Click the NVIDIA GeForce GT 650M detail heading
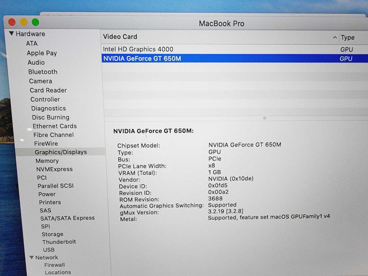This screenshot has height=276, width=368. pyautogui.click(x=154, y=131)
